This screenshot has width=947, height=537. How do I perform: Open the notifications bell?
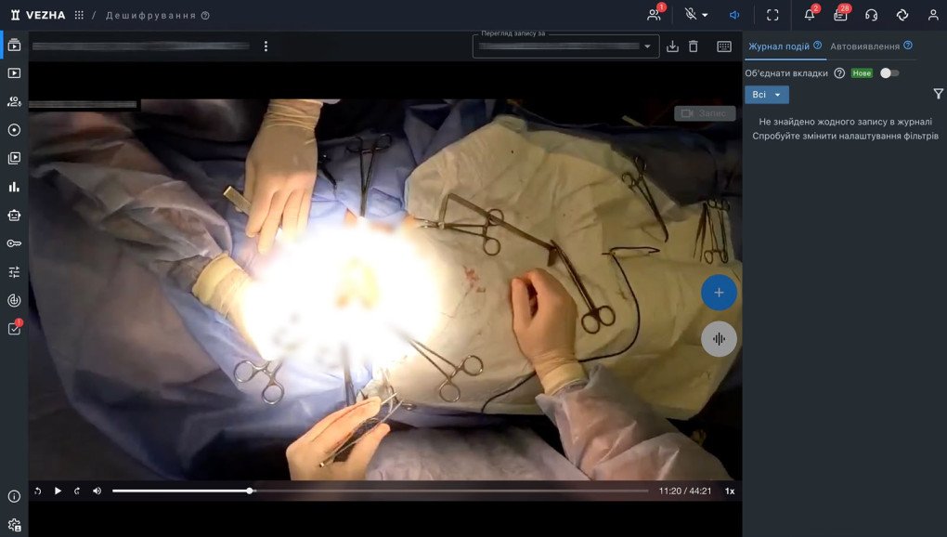(810, 15)
